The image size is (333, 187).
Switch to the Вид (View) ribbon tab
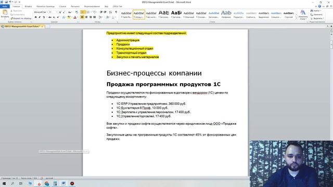click(106, 6)
